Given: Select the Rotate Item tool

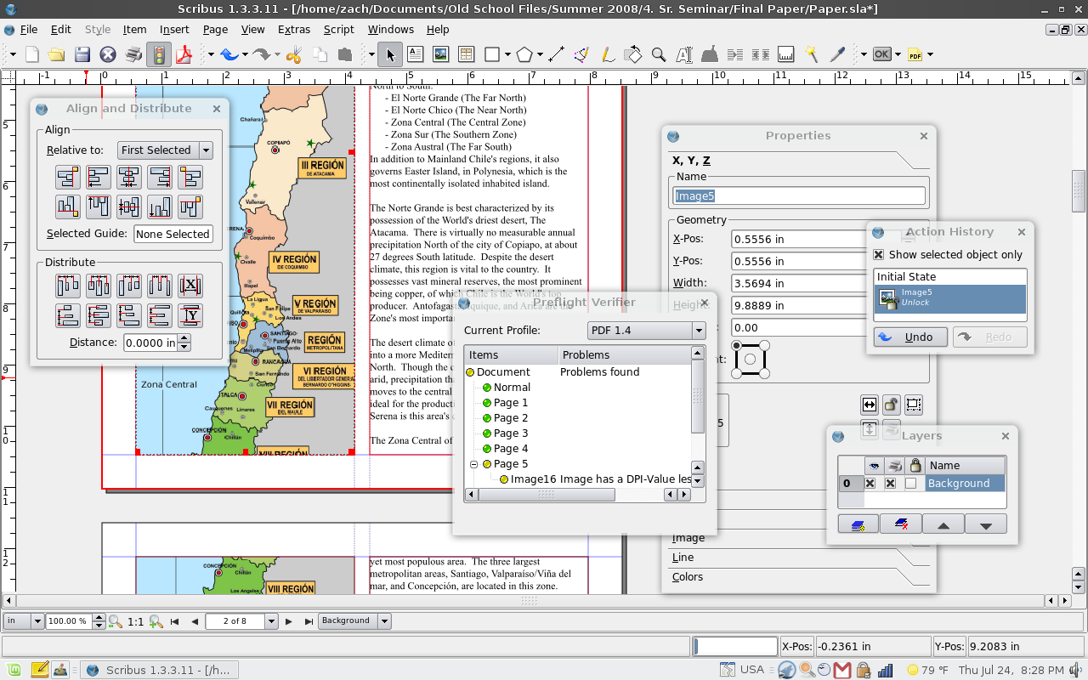Looking at the screenshot, I should pyautogui.click(x=633, y=54).
